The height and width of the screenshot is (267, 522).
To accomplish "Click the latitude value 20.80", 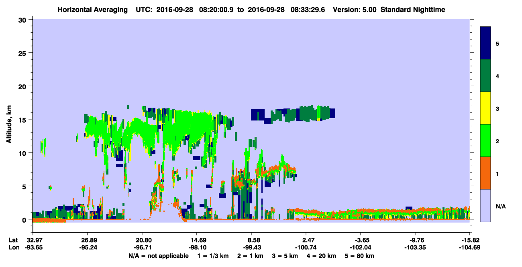I will 142,240.
